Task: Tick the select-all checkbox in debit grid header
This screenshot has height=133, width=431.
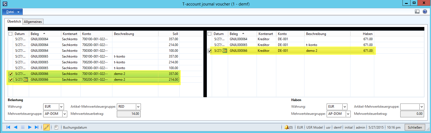Action: (11, 34)
